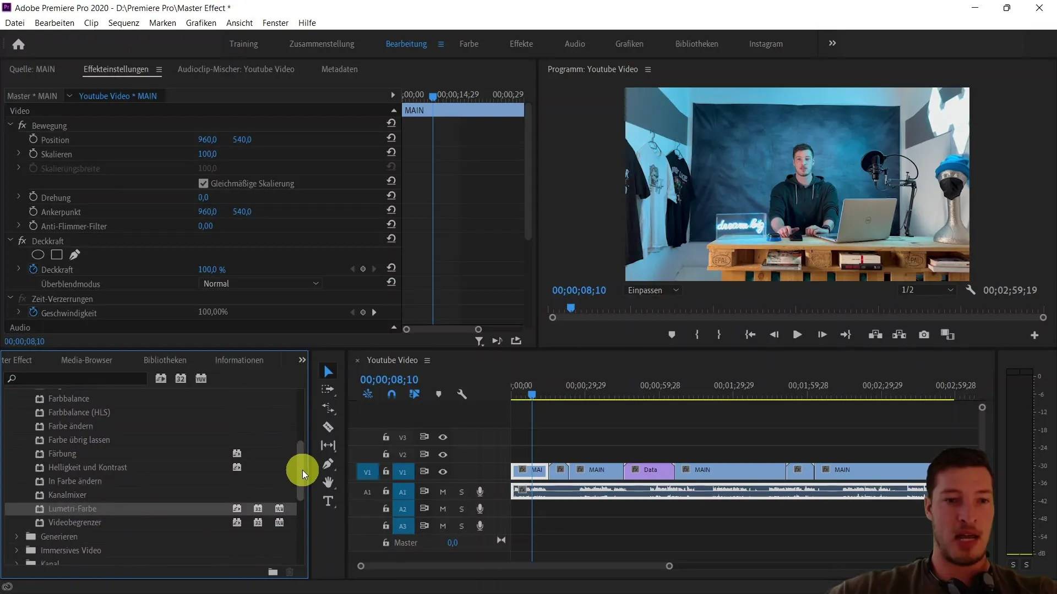Select the Hand tool
Image resolution: width=1057 pixels, height=594 pixels.
click(328, 482)
